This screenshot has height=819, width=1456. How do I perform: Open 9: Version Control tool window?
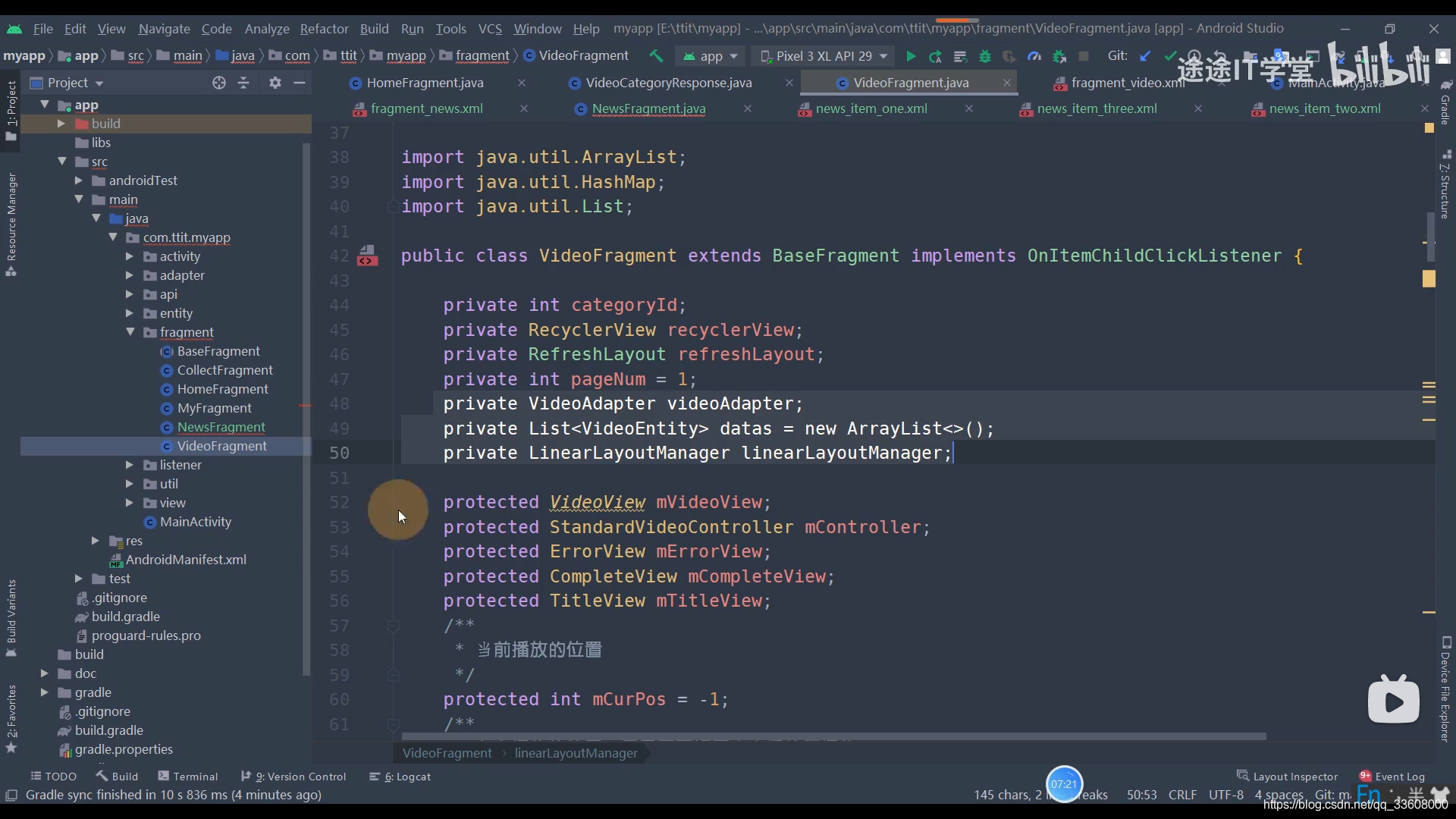(293, 777)
